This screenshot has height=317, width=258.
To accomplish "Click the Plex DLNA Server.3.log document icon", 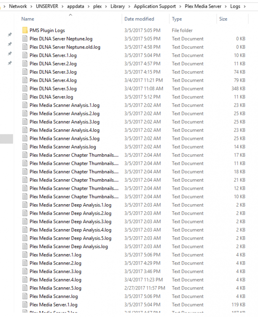I will [x=25, y=72].
